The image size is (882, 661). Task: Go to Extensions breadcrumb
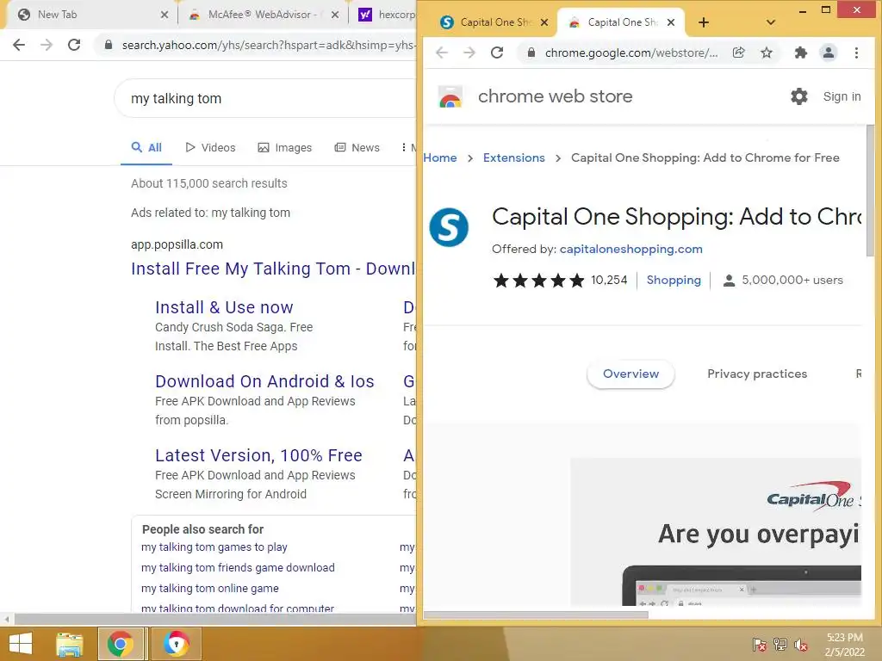(x=513, y=158)
